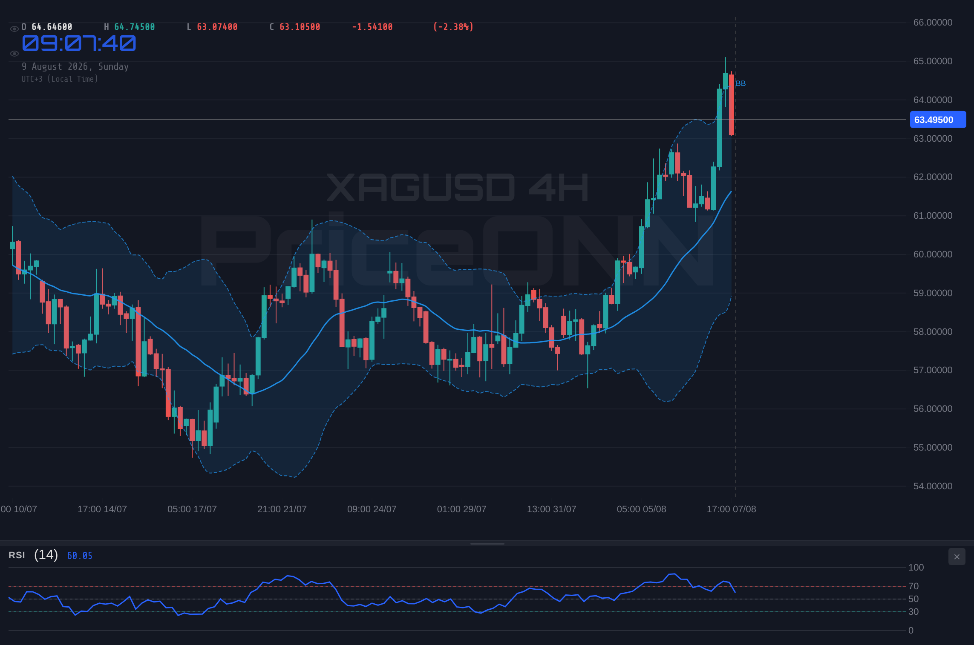Click the low price 63.07400

click(217, 27)
